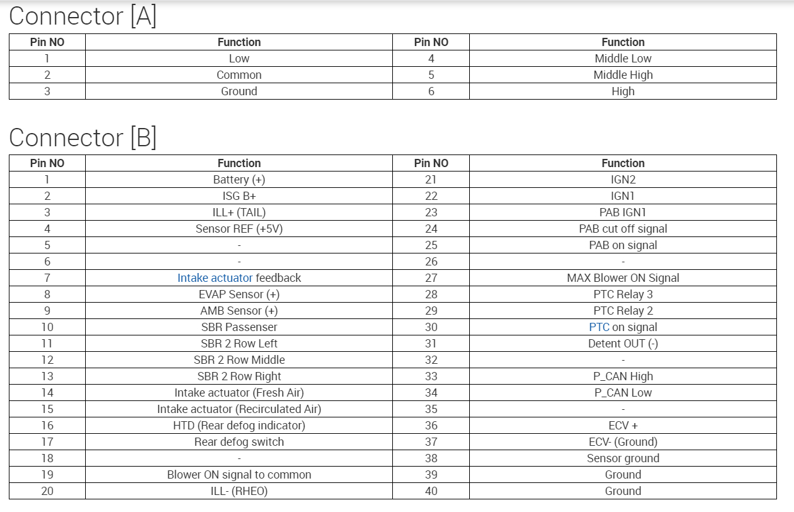
Task: Select the Middle High function cell
Action: (x=622, y=75)
